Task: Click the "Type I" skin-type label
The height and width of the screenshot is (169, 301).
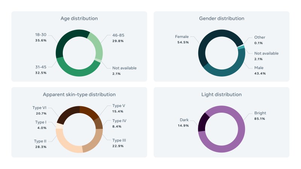Action: click(41, 122)
